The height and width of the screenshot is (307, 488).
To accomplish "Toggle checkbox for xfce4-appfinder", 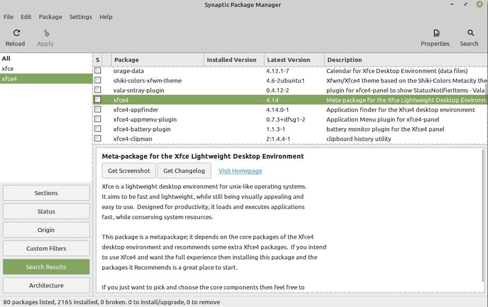I will click(98, 109).
